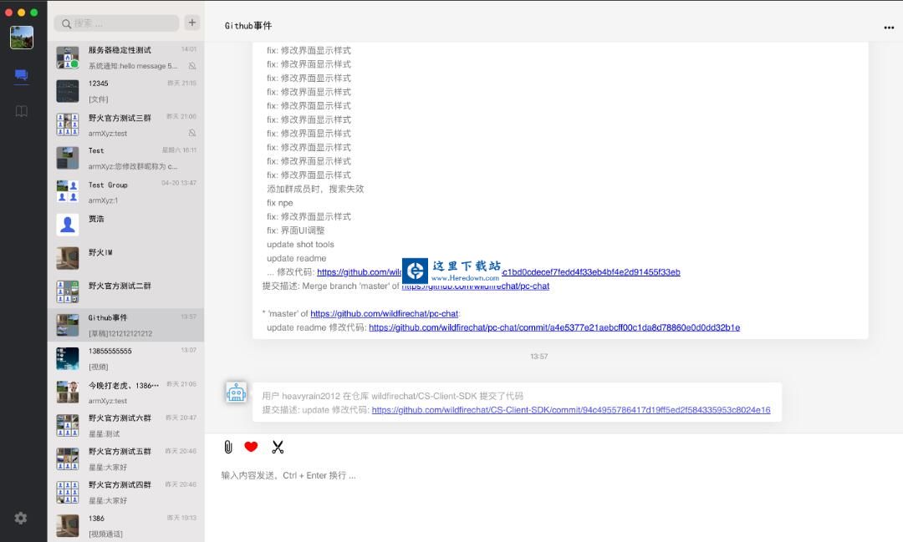Click the scissors screenshot tool

pos(278,447)
